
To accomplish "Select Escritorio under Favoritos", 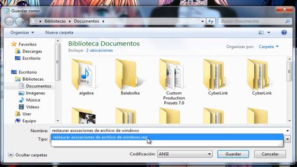I will pyautogui.click(x=32, y=58).
